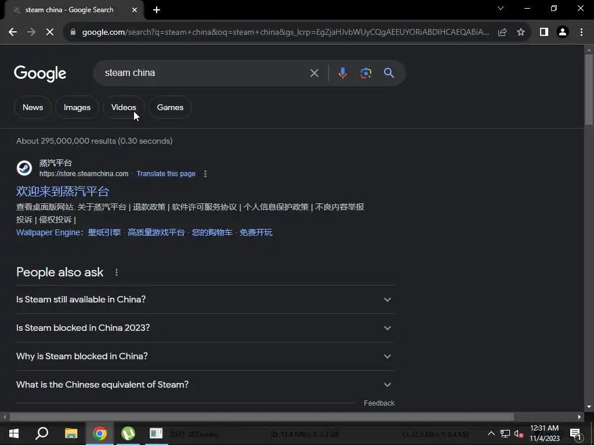Open Windows taskbar search

click(42, 433)
